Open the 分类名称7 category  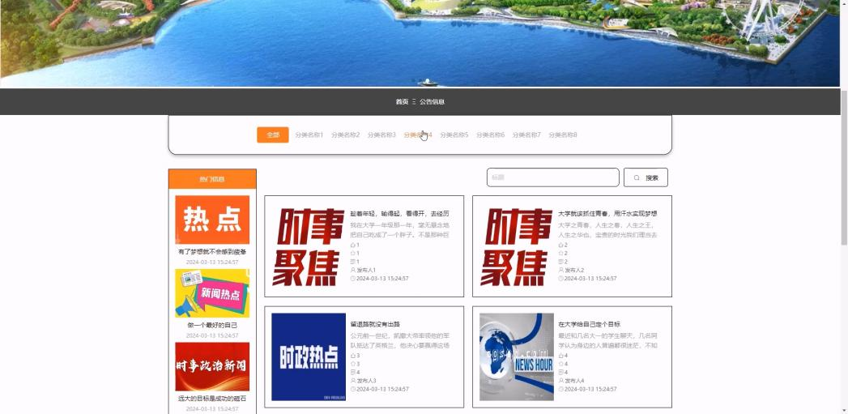coord(526,134)
